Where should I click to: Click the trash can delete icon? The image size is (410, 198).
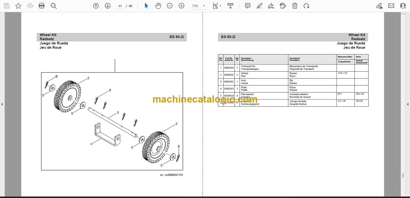pos(295,6)
